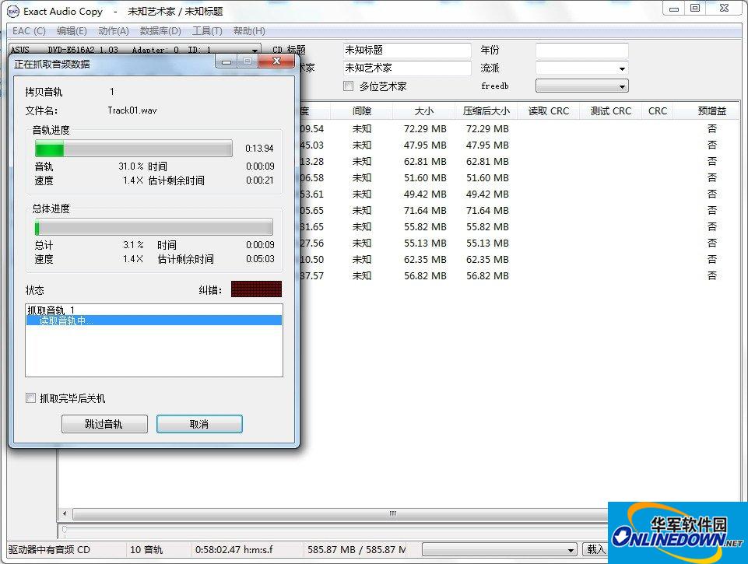Click the left arrow of horizontal scrollbar
The width and height of the screenshot is (748, 564).
tap(65, 514)
